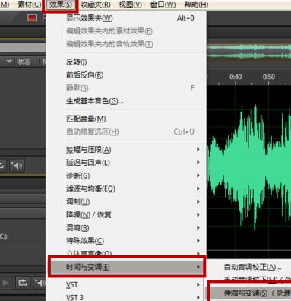Image resolution: width=291 pixels, height=301 pixels.
Task: Open the 素材(C) menu
Action: click(x=29, y=5)
